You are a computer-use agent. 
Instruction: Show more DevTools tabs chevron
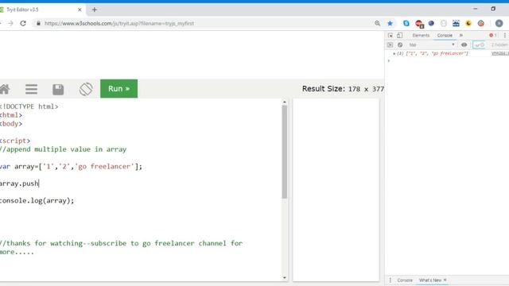[461, 35]
